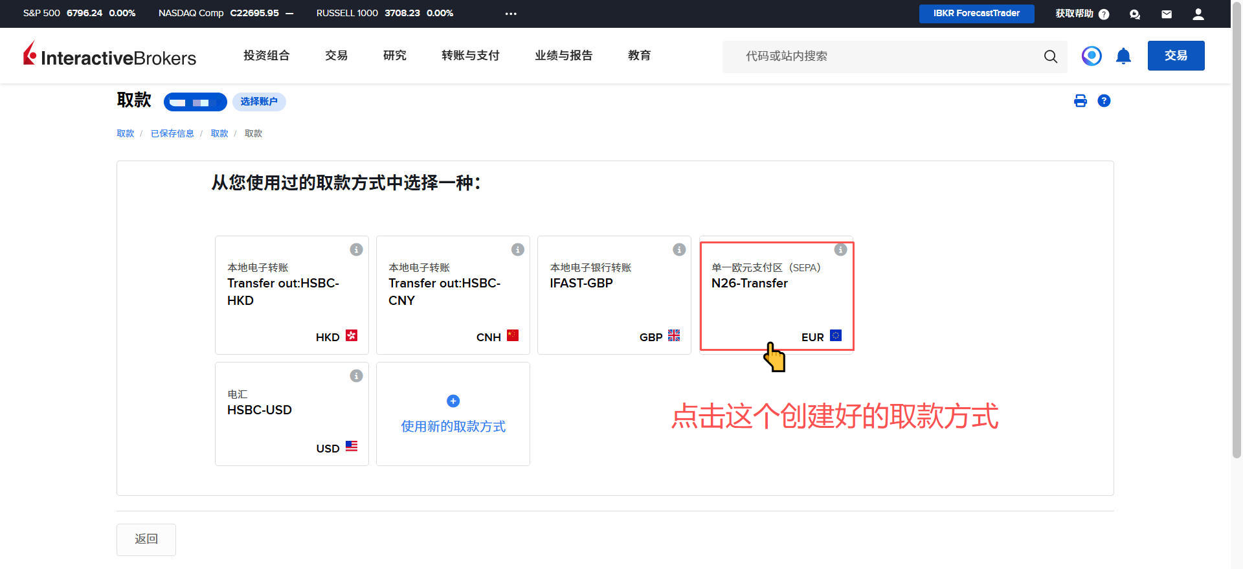1243x569 pixels.
Task: Open notifications bell icon
Action: [1123, 56]
